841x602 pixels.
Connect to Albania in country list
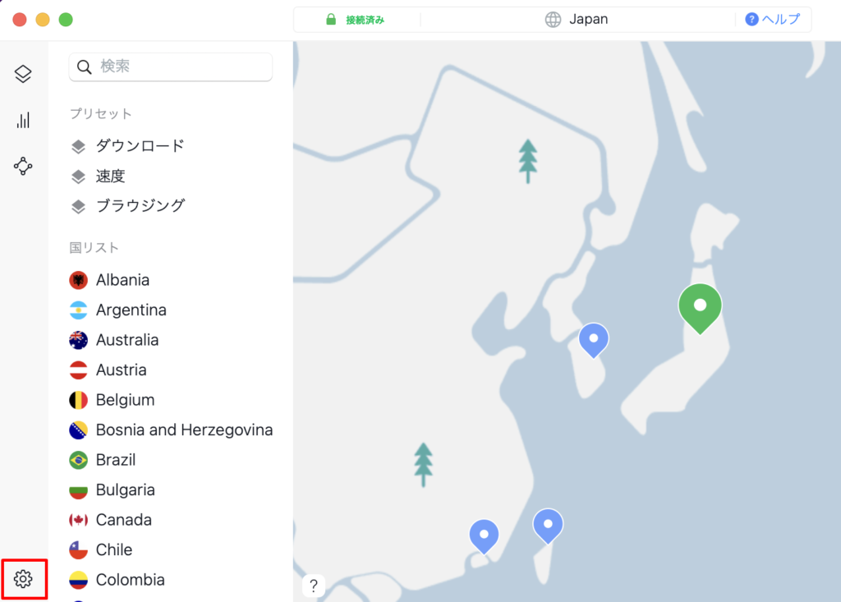109,280
